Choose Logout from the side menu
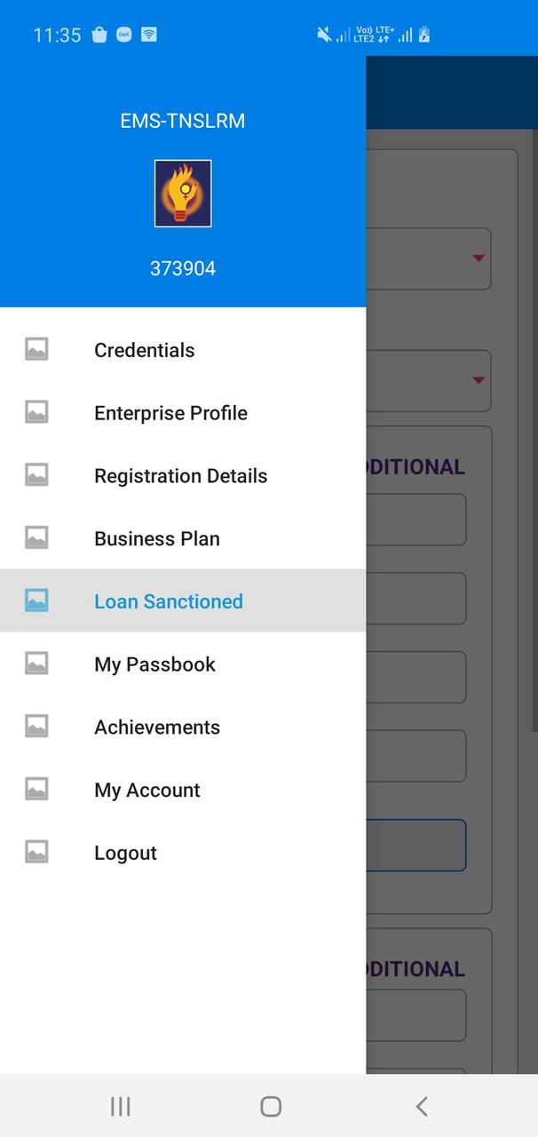The image size is (538, 1137). [x=125, y=852]
